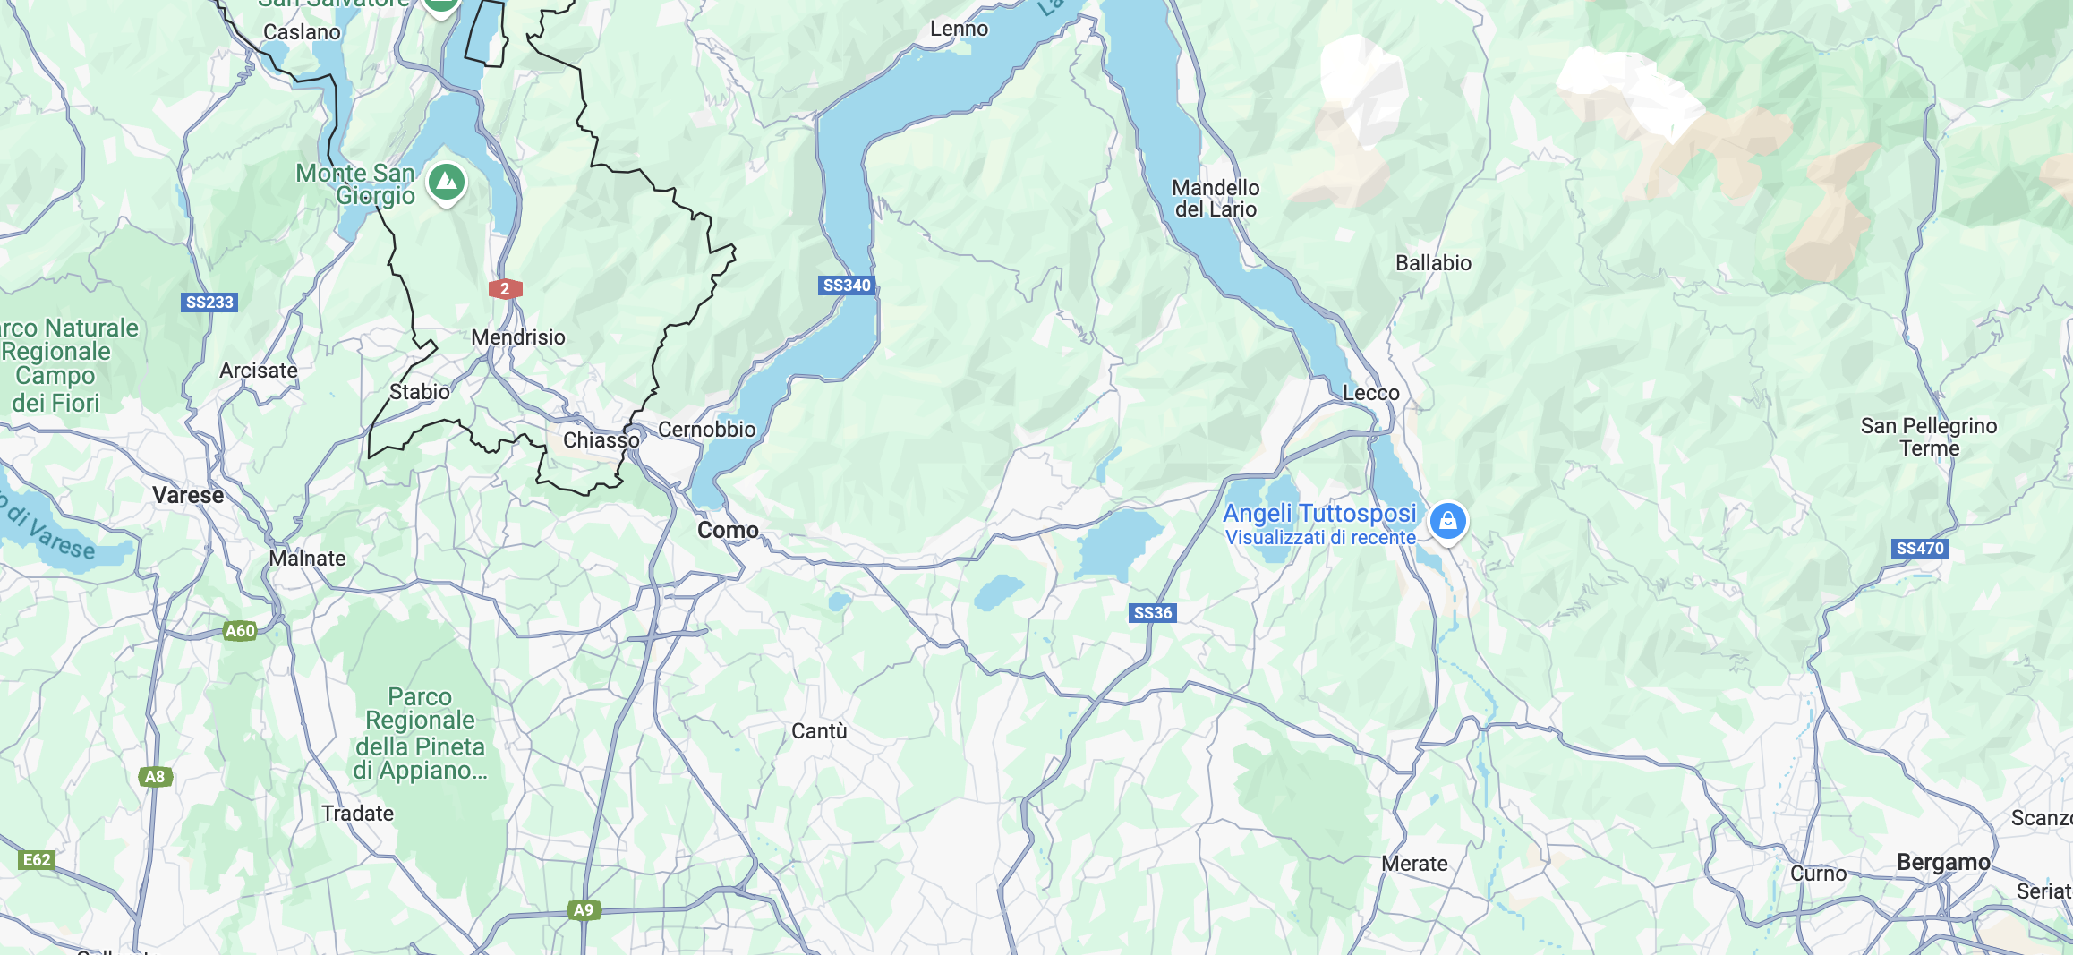Select the E62 road badge
This screenshot has height=955, width=2073.
pyautogui.click(x=37, y=860)
